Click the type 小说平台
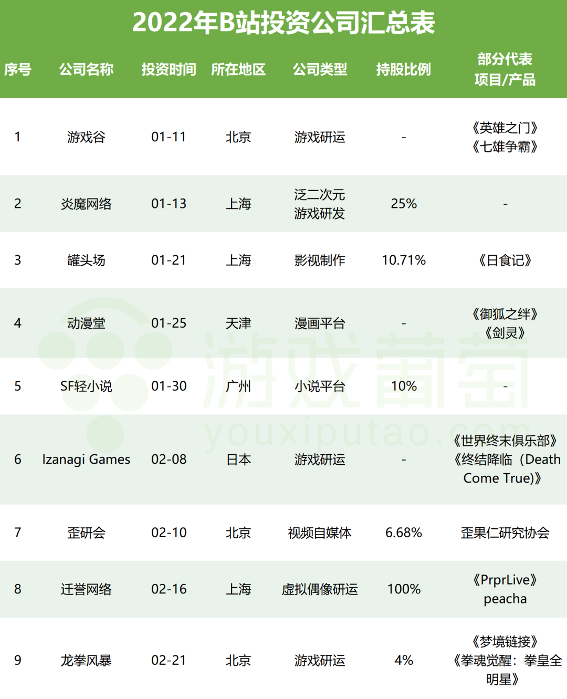The height and width of the screenshot is (699, 567). [320, 386]
